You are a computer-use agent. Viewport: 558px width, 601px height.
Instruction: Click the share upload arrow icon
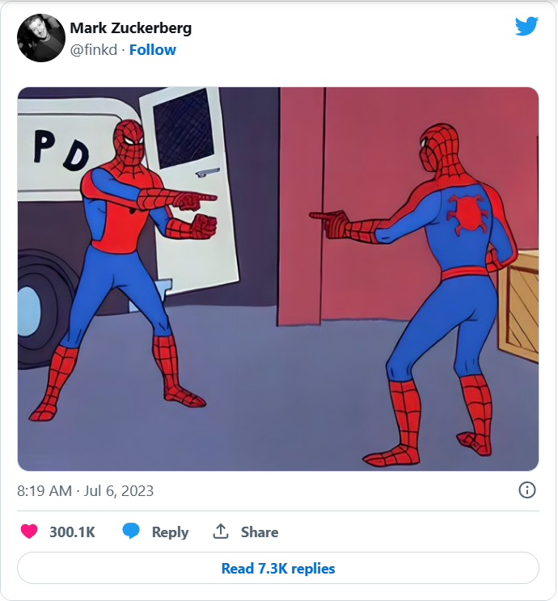tap(220, 532)
